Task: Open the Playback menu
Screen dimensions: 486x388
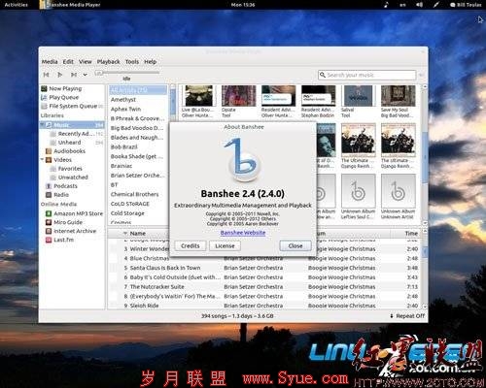Action: 108,61
